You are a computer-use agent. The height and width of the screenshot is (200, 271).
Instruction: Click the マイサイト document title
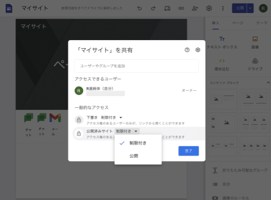[x=35, y=8]
